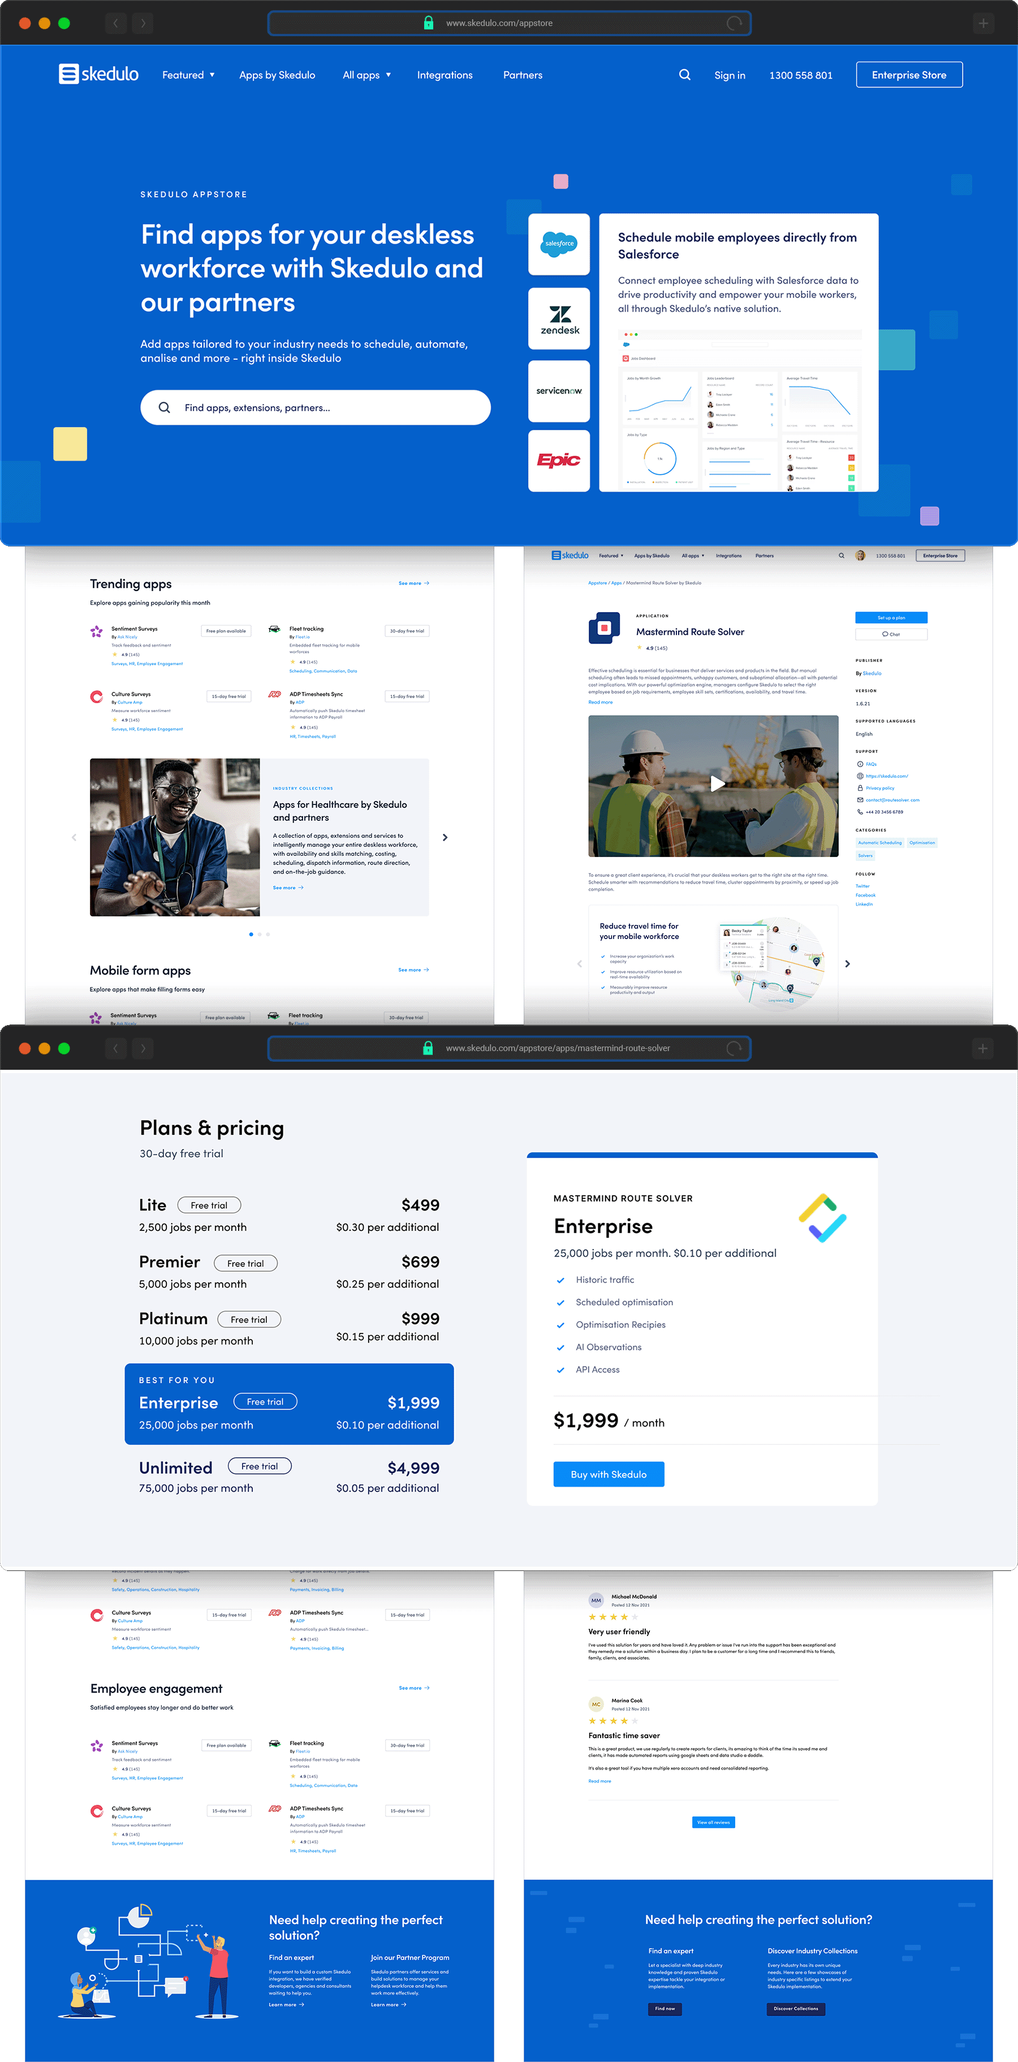This screenshot has width=1018, height=2062.
Task: Click the small search icon in Route Solver page header
Action: 841,556
